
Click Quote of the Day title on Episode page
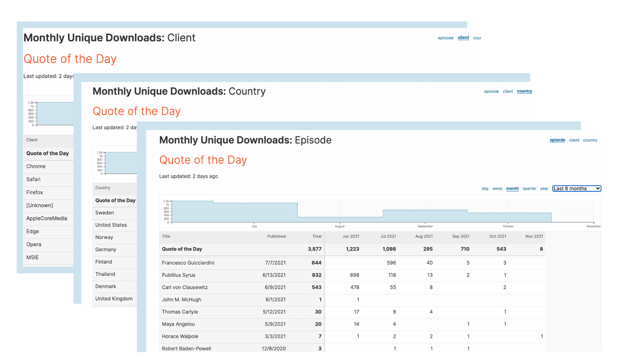pos(203,160)
